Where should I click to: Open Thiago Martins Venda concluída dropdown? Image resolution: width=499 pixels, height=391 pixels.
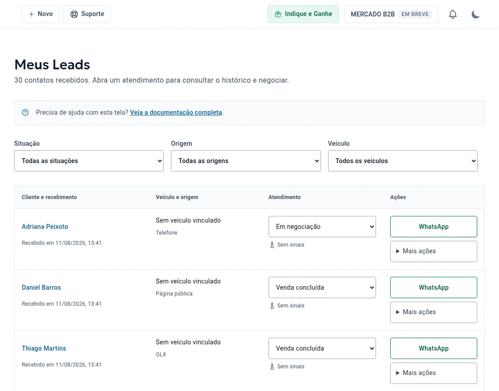tap(322, 348)
